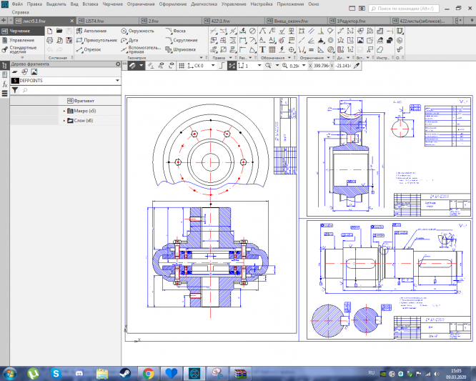Switch to the fx variables panel
Image resolution: width=476 pixels, height=381 pixels.
coord(4,83)
